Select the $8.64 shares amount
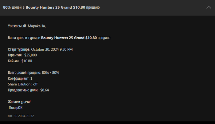The height and width of the screenshot is (124, 215). [x=45, y=90]
